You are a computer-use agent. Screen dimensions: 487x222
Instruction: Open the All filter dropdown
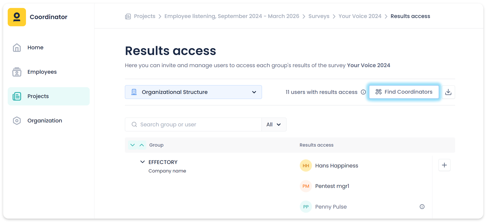(x=274, y=125)
